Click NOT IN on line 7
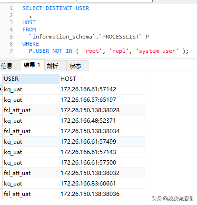The height and width of the screenshot is (205, 197). coord(62,51)
